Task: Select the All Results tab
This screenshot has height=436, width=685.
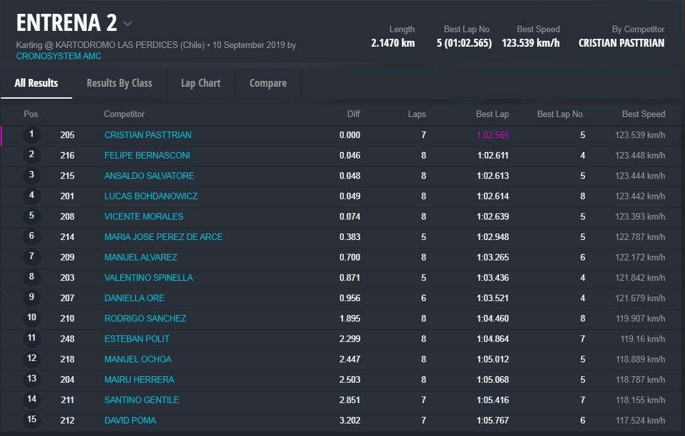Action: click(36, 83)
